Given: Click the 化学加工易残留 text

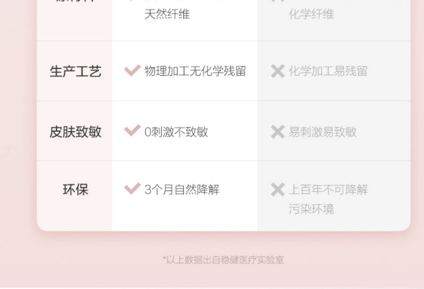Looking at the screenshot, I should pos(328,71).
